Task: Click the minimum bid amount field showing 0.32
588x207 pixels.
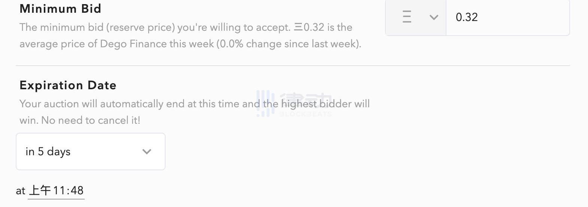Action: (507, 17)
